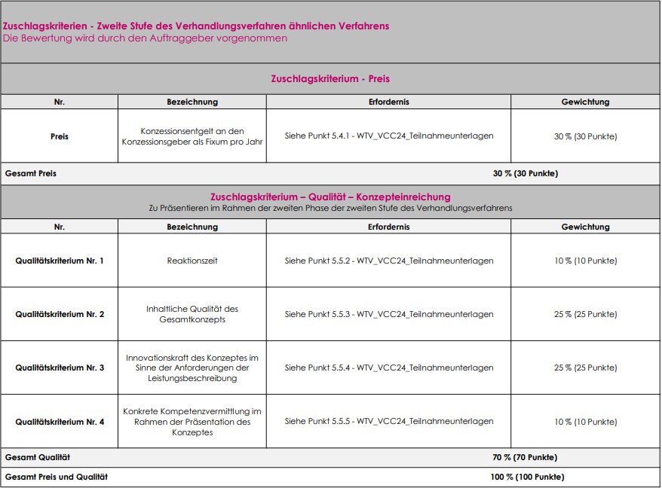Select the "Qualitätskriterium Nr. 3" cell
662x488 pixels.
click(x=60, y=368)
